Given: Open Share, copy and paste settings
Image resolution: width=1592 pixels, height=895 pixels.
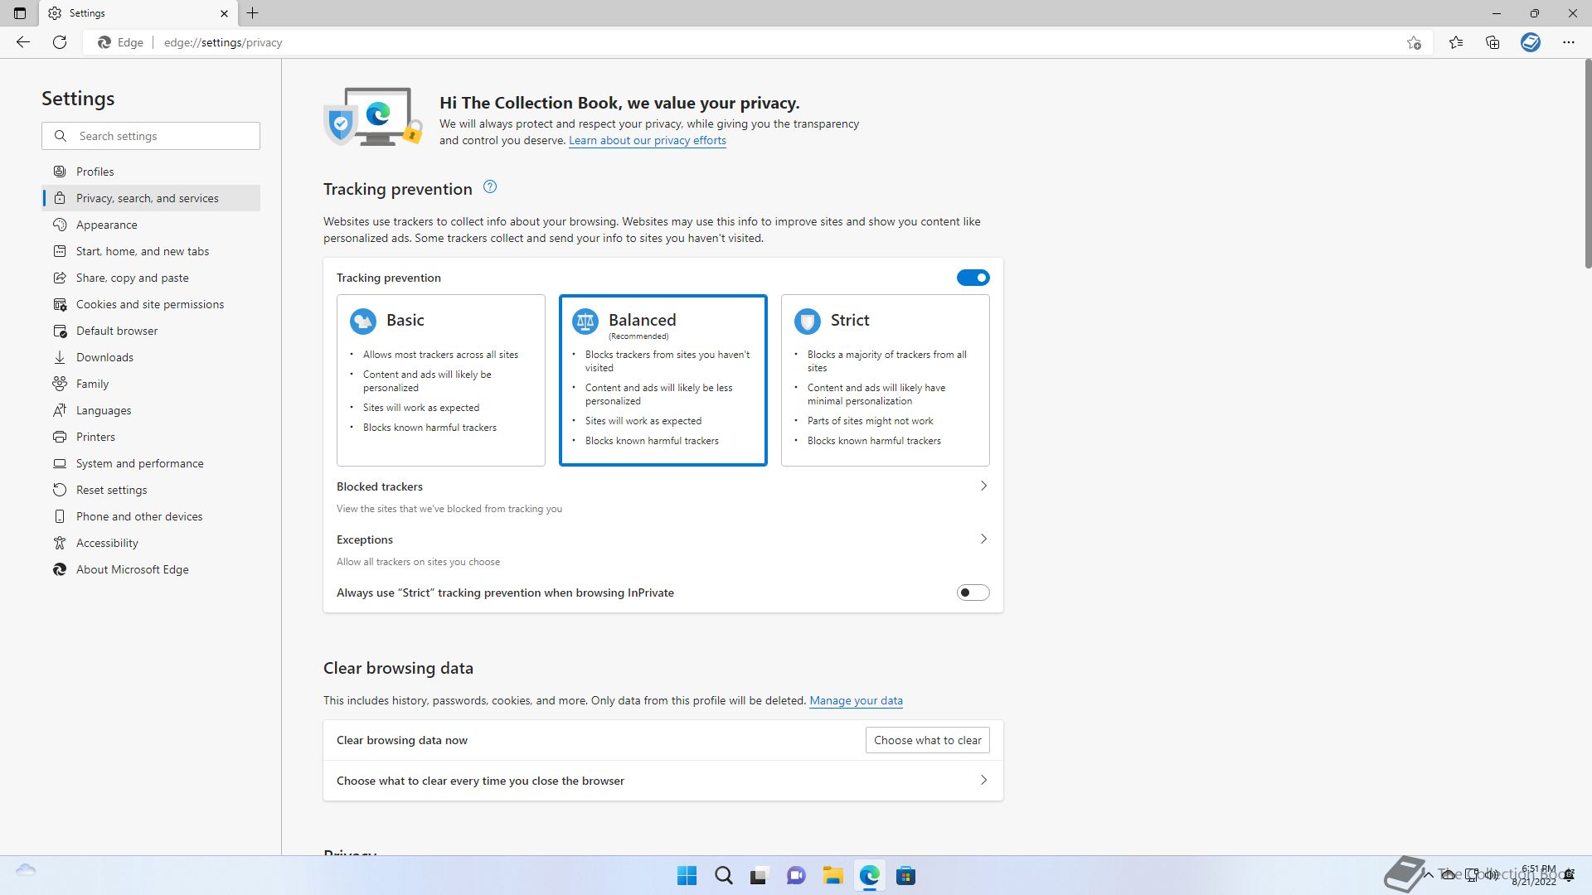Looking at the screenshot, I should pos(151,278).
